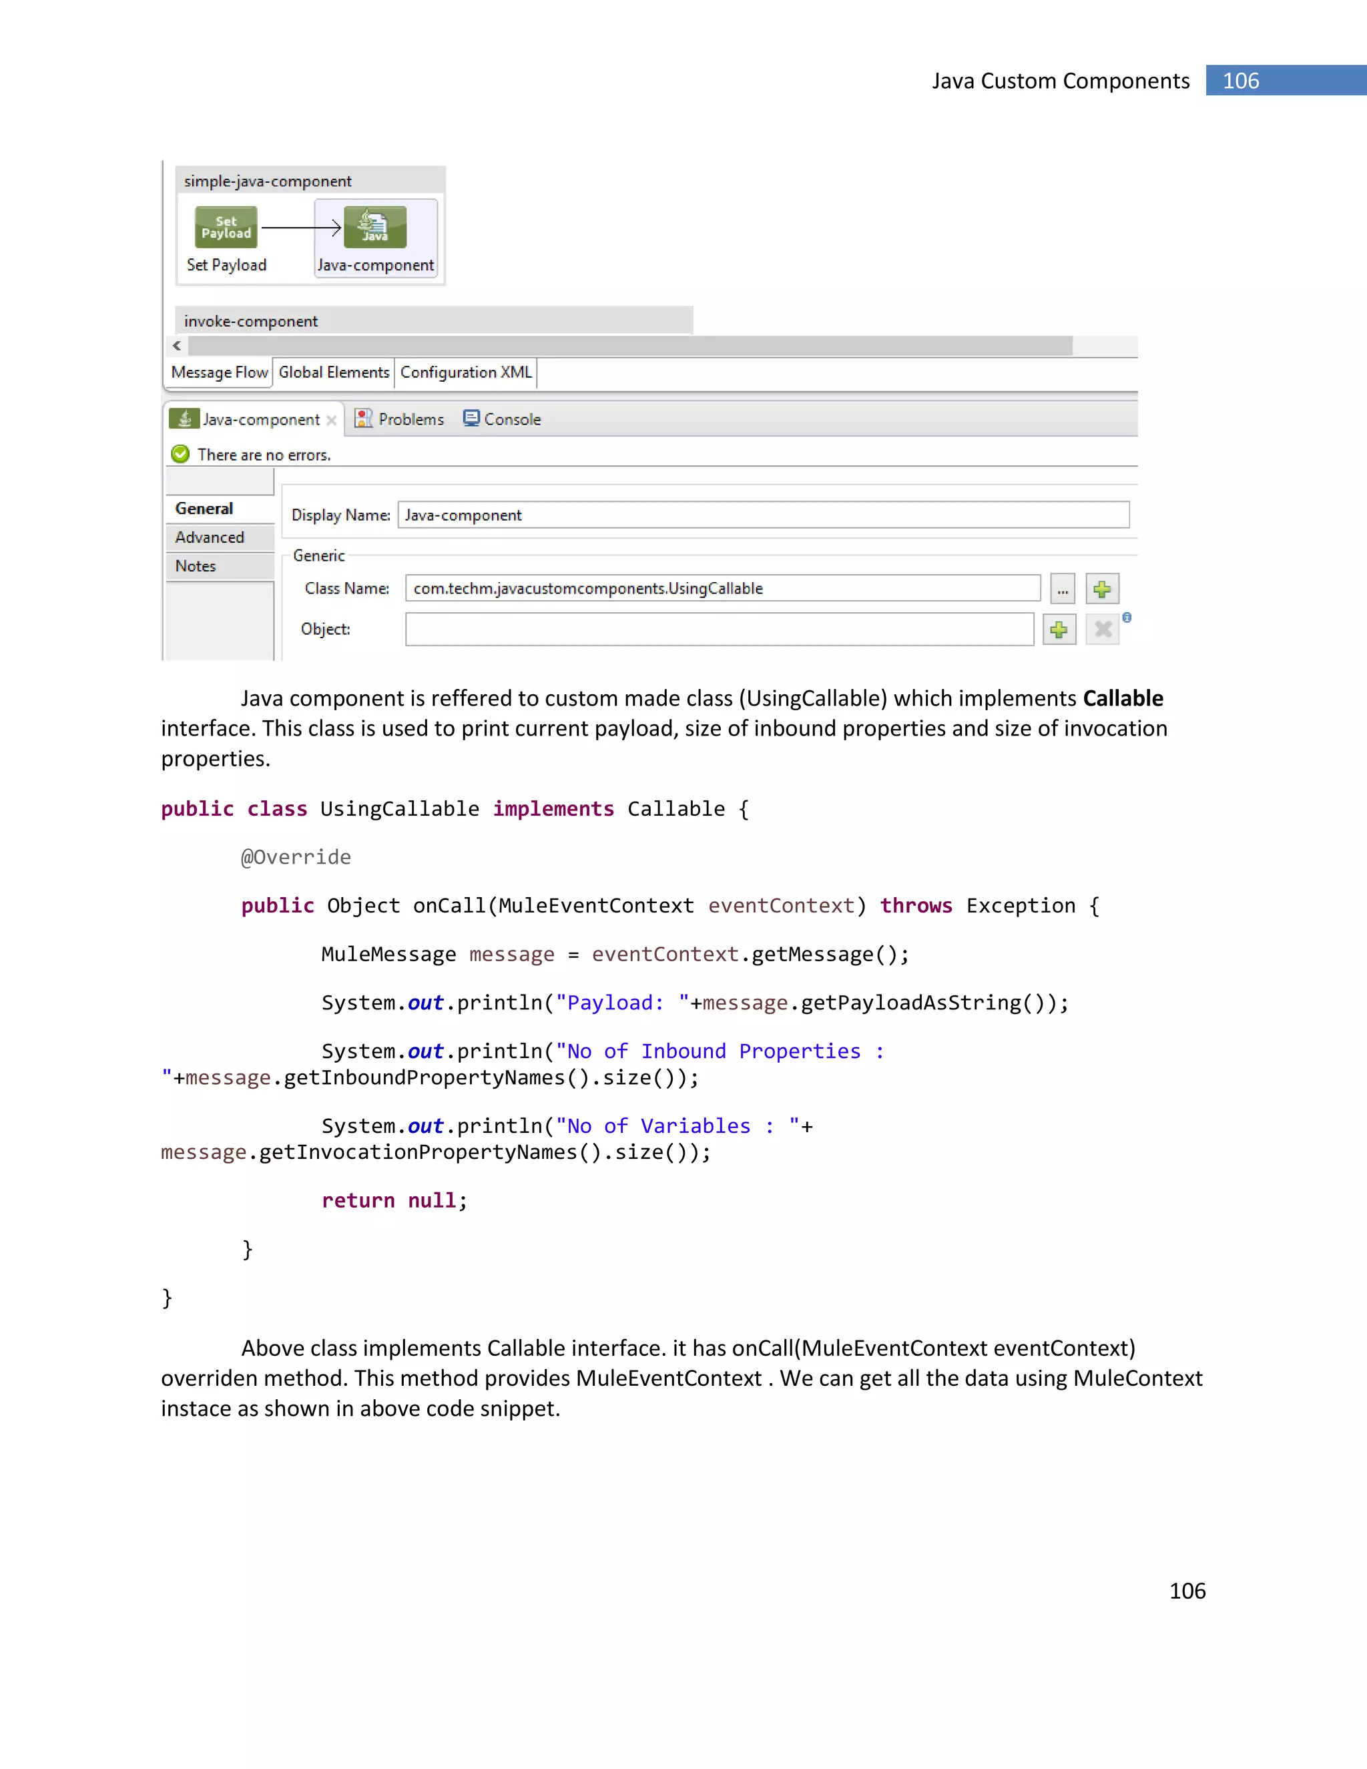The height and width of the screenshot is (1769, 1367).
Task: Select the Notes settings section
Action: click(220, 566)
